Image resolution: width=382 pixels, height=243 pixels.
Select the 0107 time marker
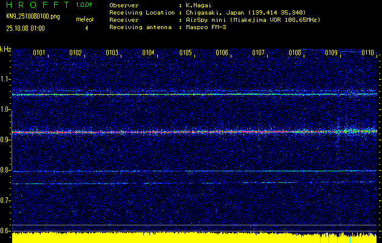[x=258, y=53]
